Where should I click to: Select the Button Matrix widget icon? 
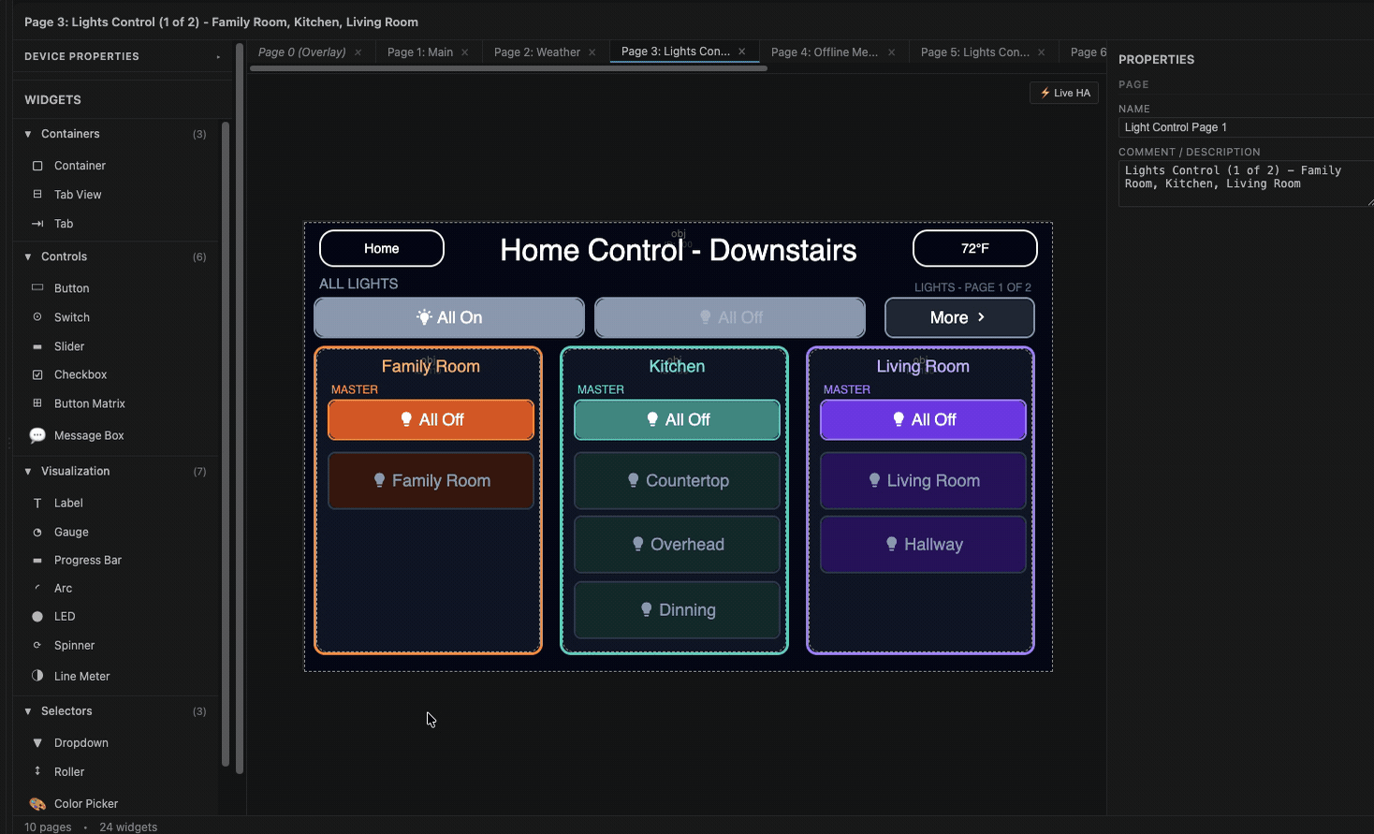(x=37, y=403)
